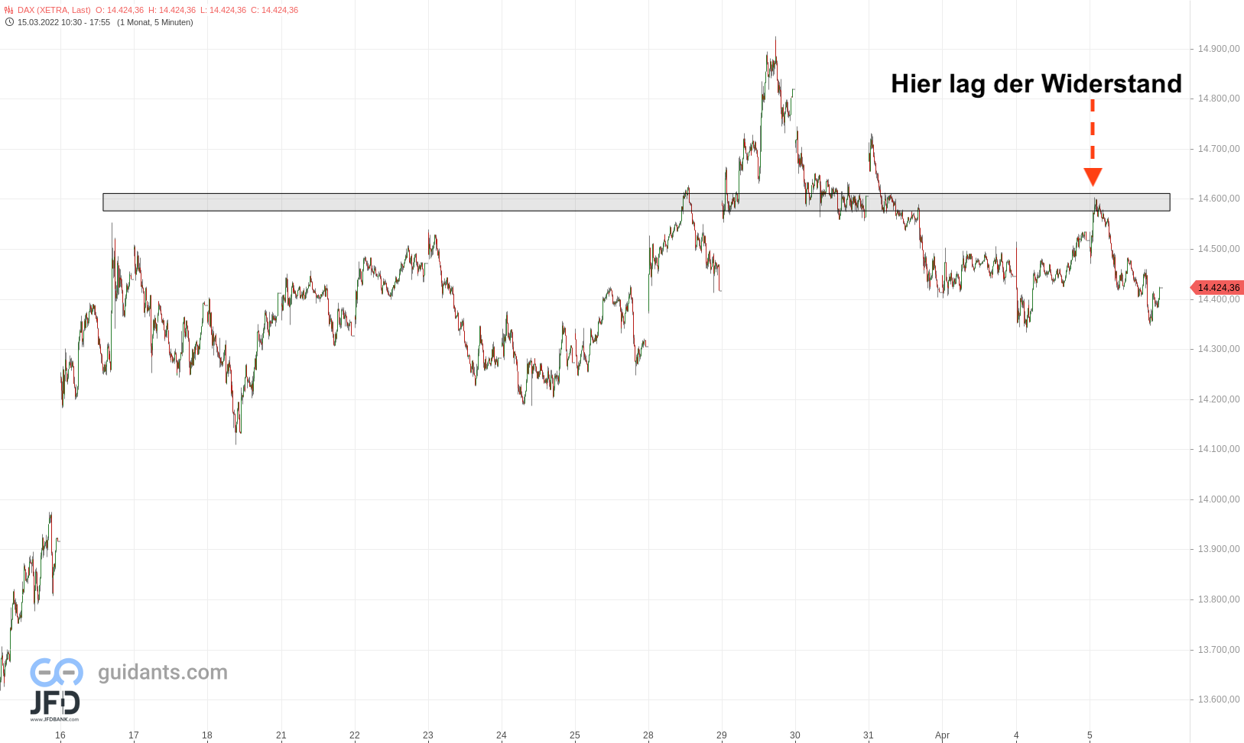1244x743 pixels.
Task: Click the high value 'H: 14.424,36'
Action: click(172, 10)
